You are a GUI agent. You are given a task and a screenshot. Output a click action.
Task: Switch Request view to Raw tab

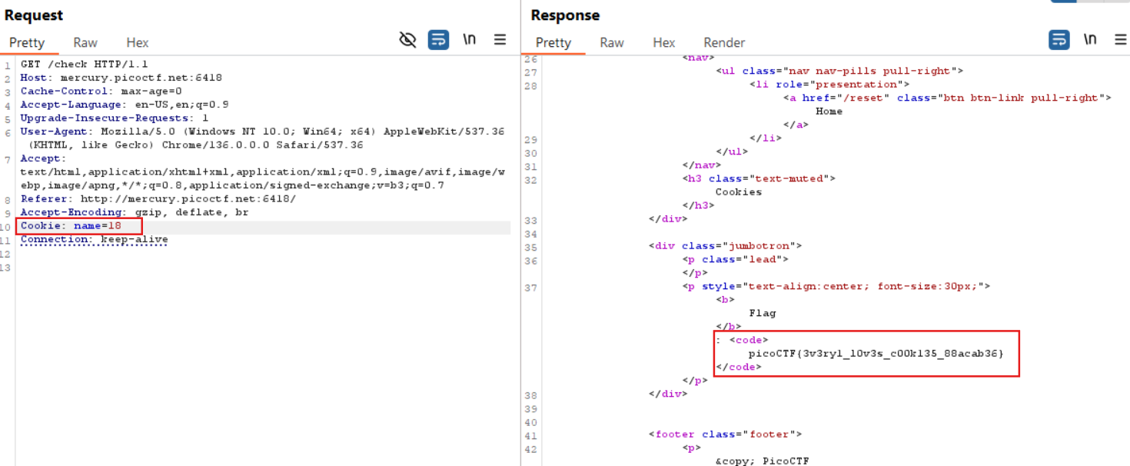point(85,43)
